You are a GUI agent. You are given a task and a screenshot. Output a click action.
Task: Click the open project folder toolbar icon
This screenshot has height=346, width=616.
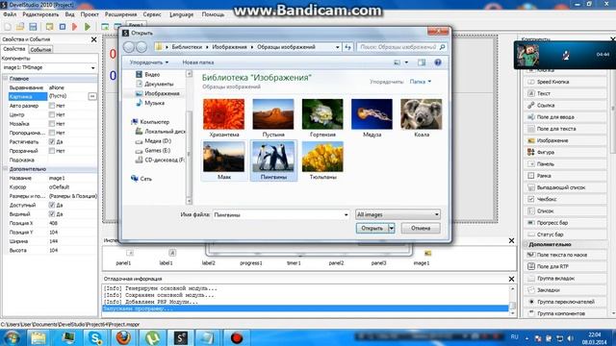20,27
